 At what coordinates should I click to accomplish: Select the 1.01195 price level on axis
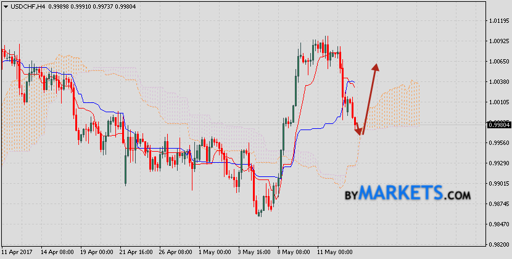498,21
